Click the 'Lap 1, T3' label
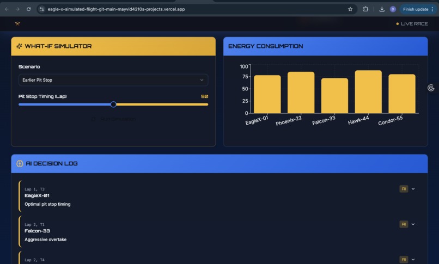Image resolution: width=439 pixels, height=264 pixels. coord(34,189)
